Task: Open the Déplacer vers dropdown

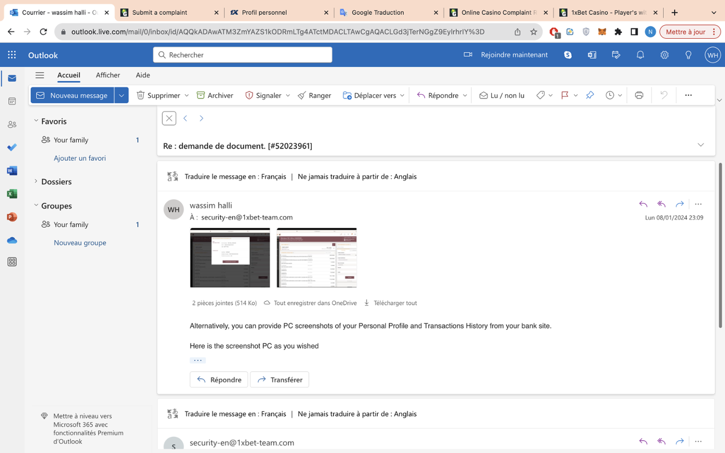Action: pyautogui.click(x=374, y=96)
